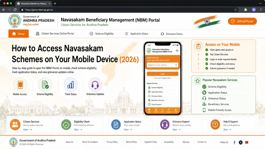Click the Grievance Support purple headset icon

[x=165, y=125]
